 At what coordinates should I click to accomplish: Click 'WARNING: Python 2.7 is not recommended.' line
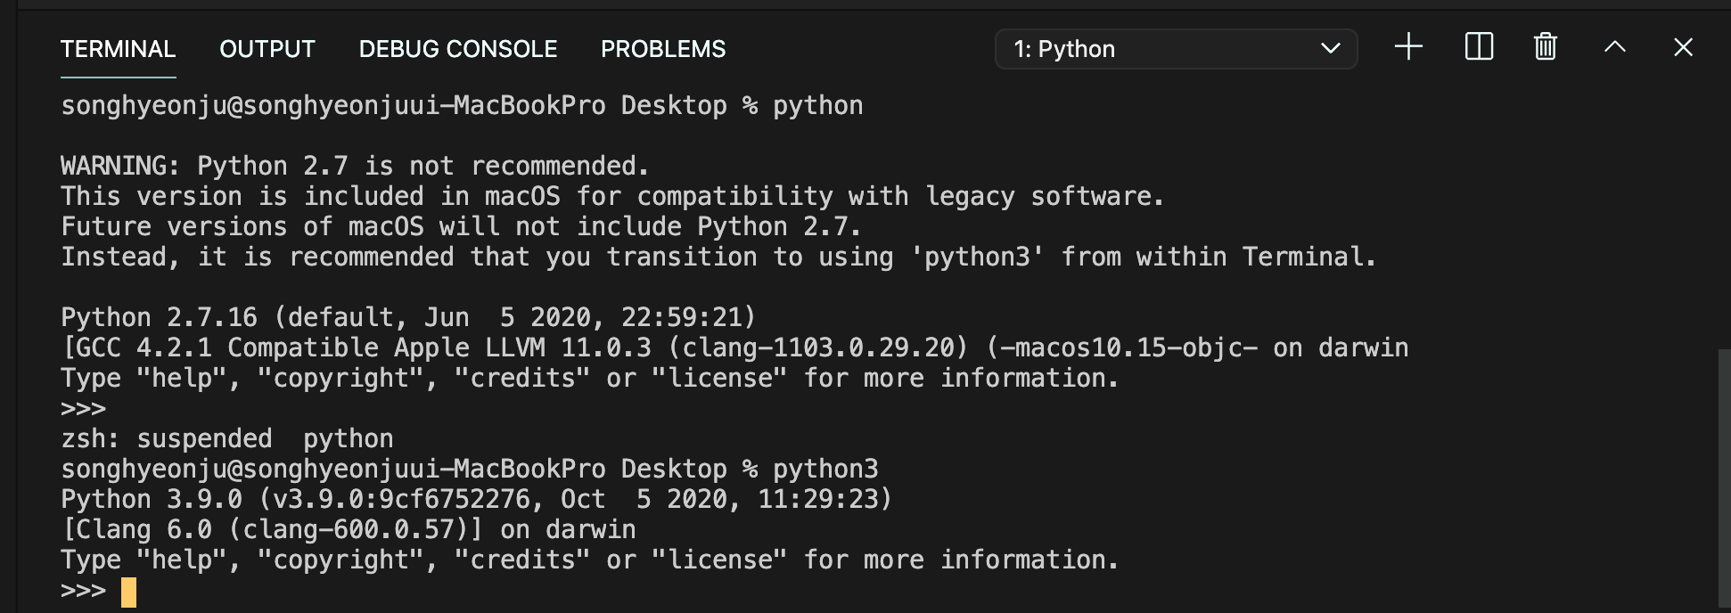point(355,166)
